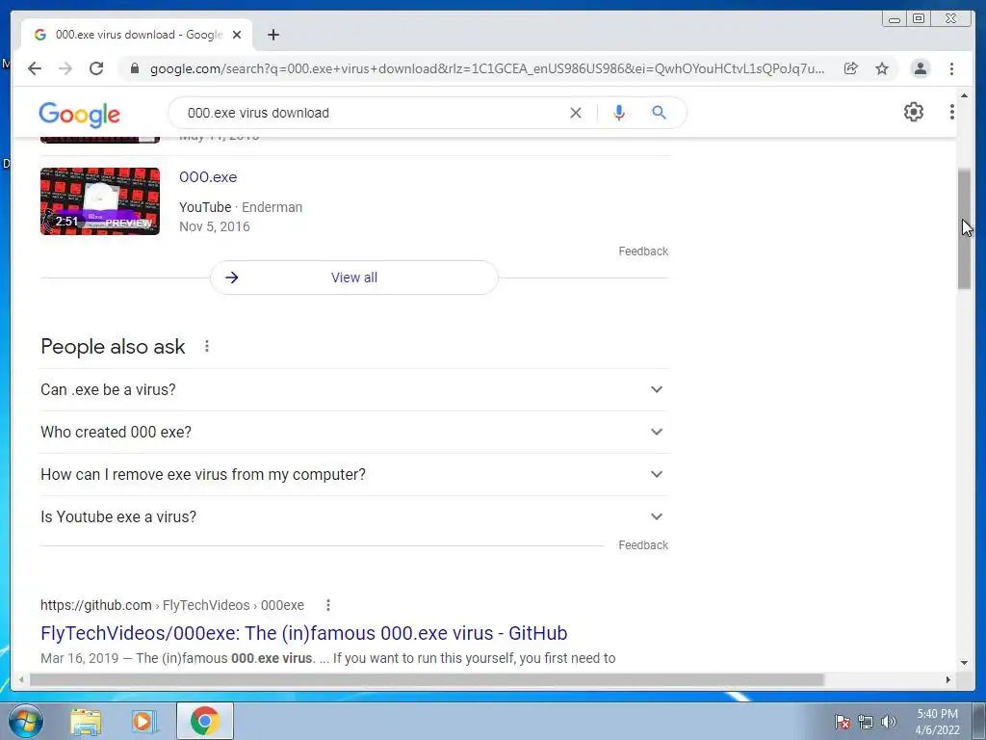Expand 'Who created 000 exe?' question
Viewport: 986px width, 740px height.
click(354, 433)
